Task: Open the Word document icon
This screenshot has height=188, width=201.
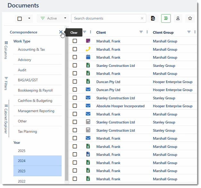Action: (88, 154)
